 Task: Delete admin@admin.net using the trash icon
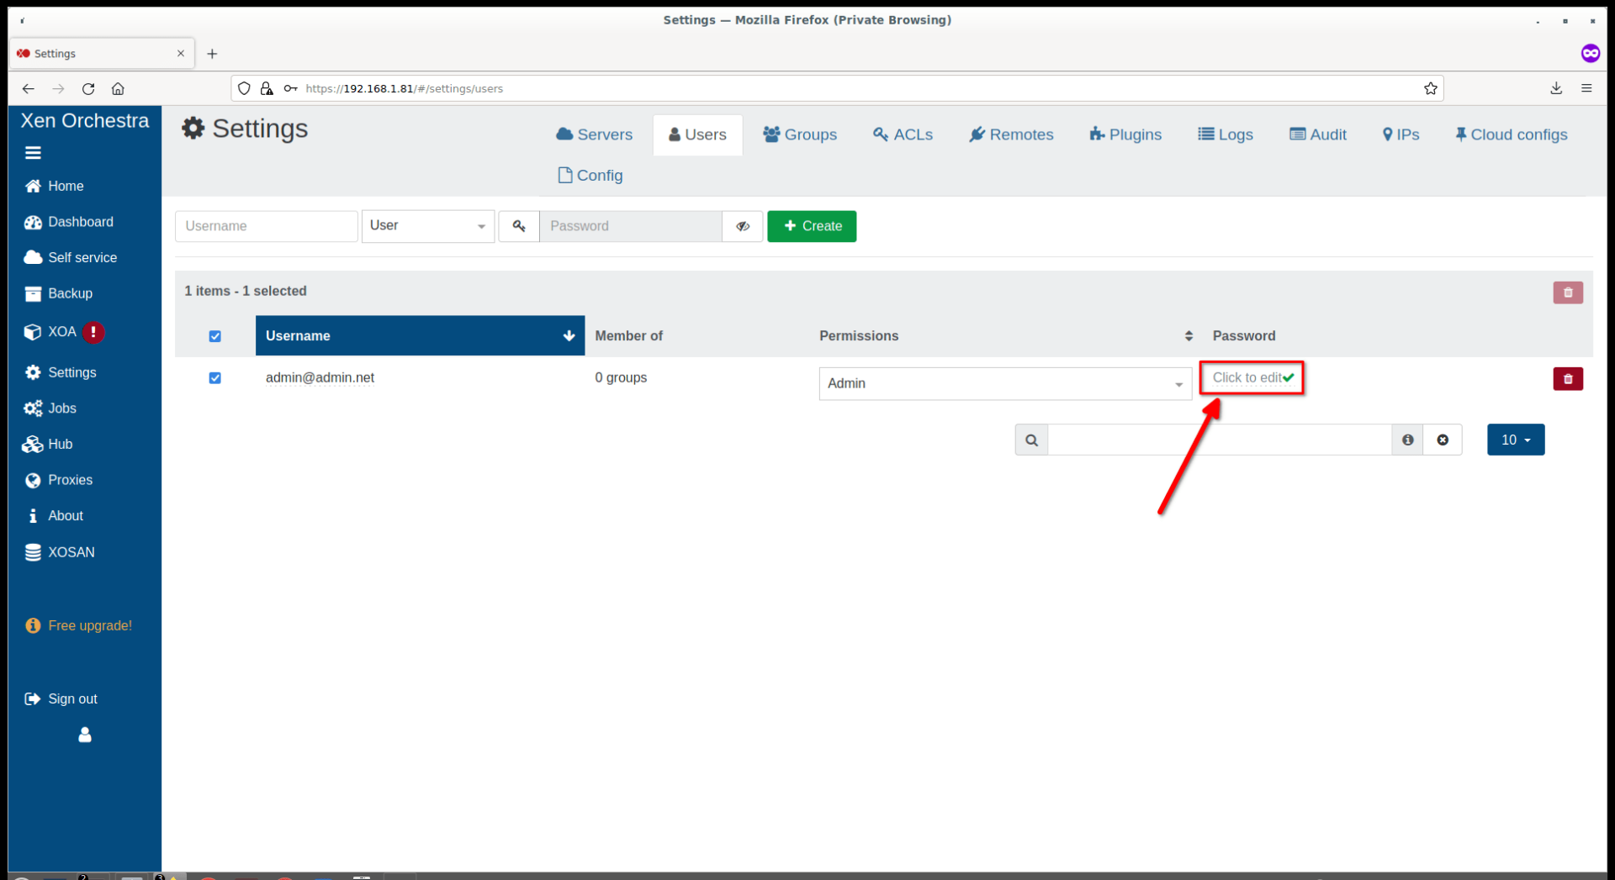coord(1567,378)
